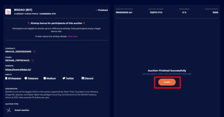Open airdrop details via Click here

(73, 36)
